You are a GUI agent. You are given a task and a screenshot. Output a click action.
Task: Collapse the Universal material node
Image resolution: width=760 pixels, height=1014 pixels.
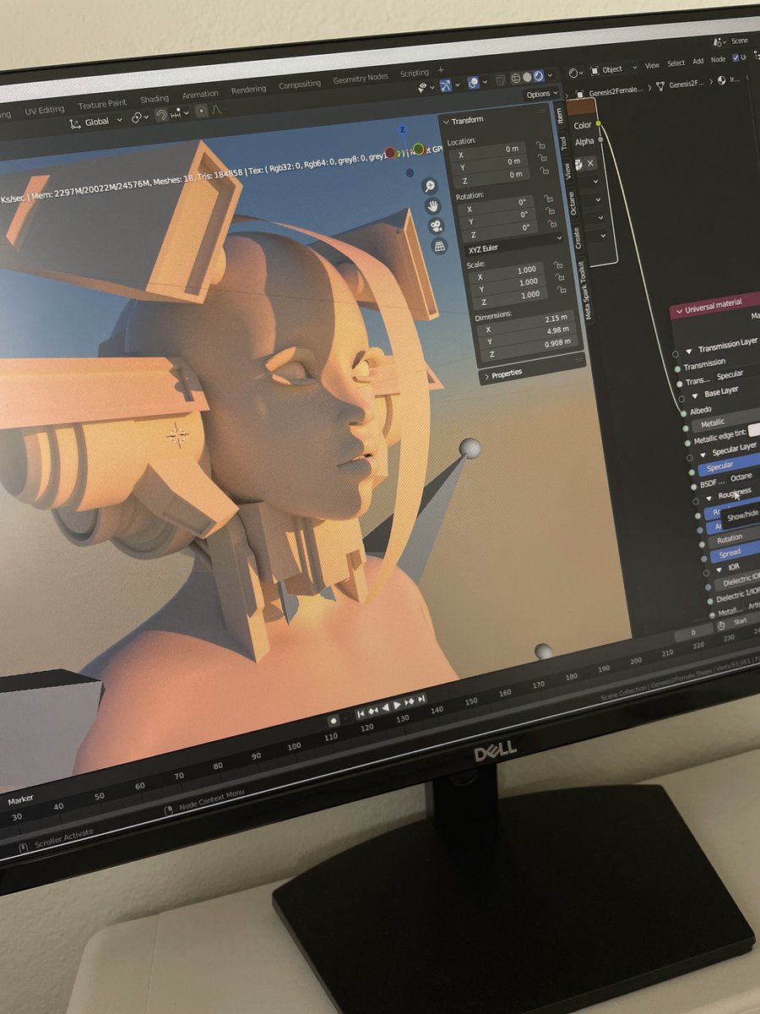click(679, 310)
